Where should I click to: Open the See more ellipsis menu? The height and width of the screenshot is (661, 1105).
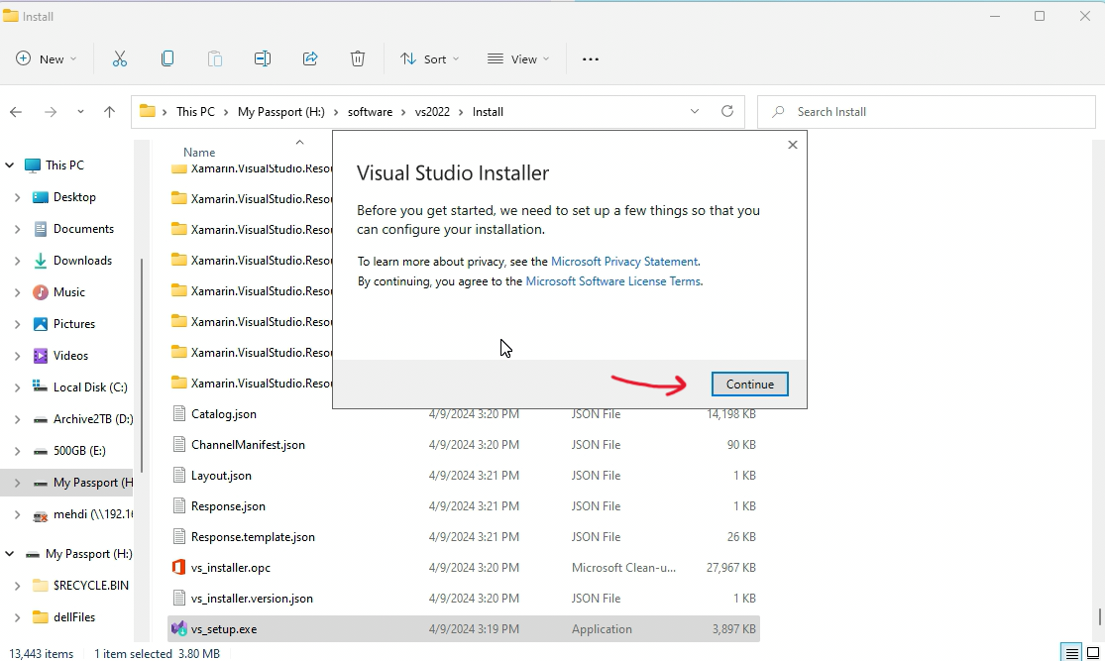tap(591, 59)
